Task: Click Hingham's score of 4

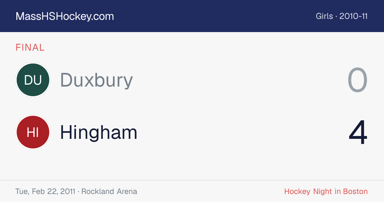Action: coord(358,132)
